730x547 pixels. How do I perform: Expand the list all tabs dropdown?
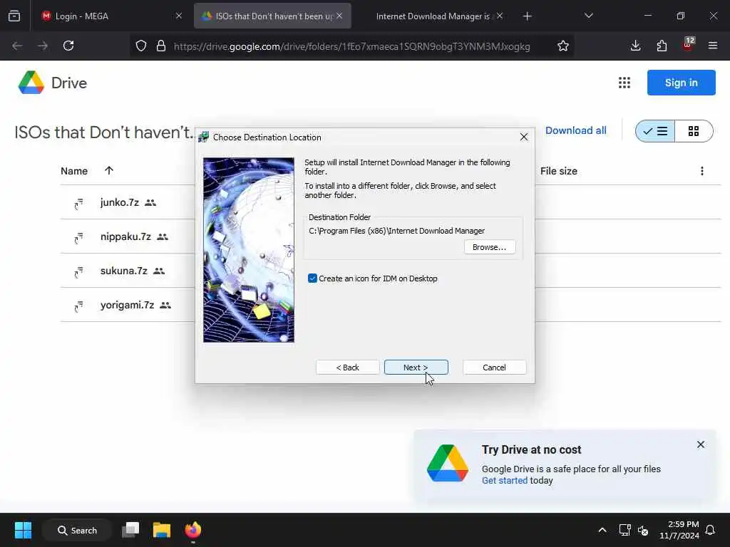(588, 16)
